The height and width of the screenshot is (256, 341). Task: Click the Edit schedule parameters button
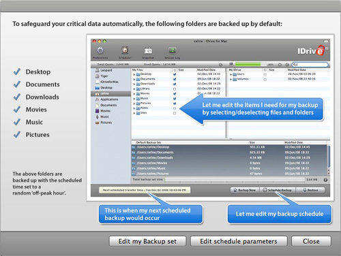239,241
